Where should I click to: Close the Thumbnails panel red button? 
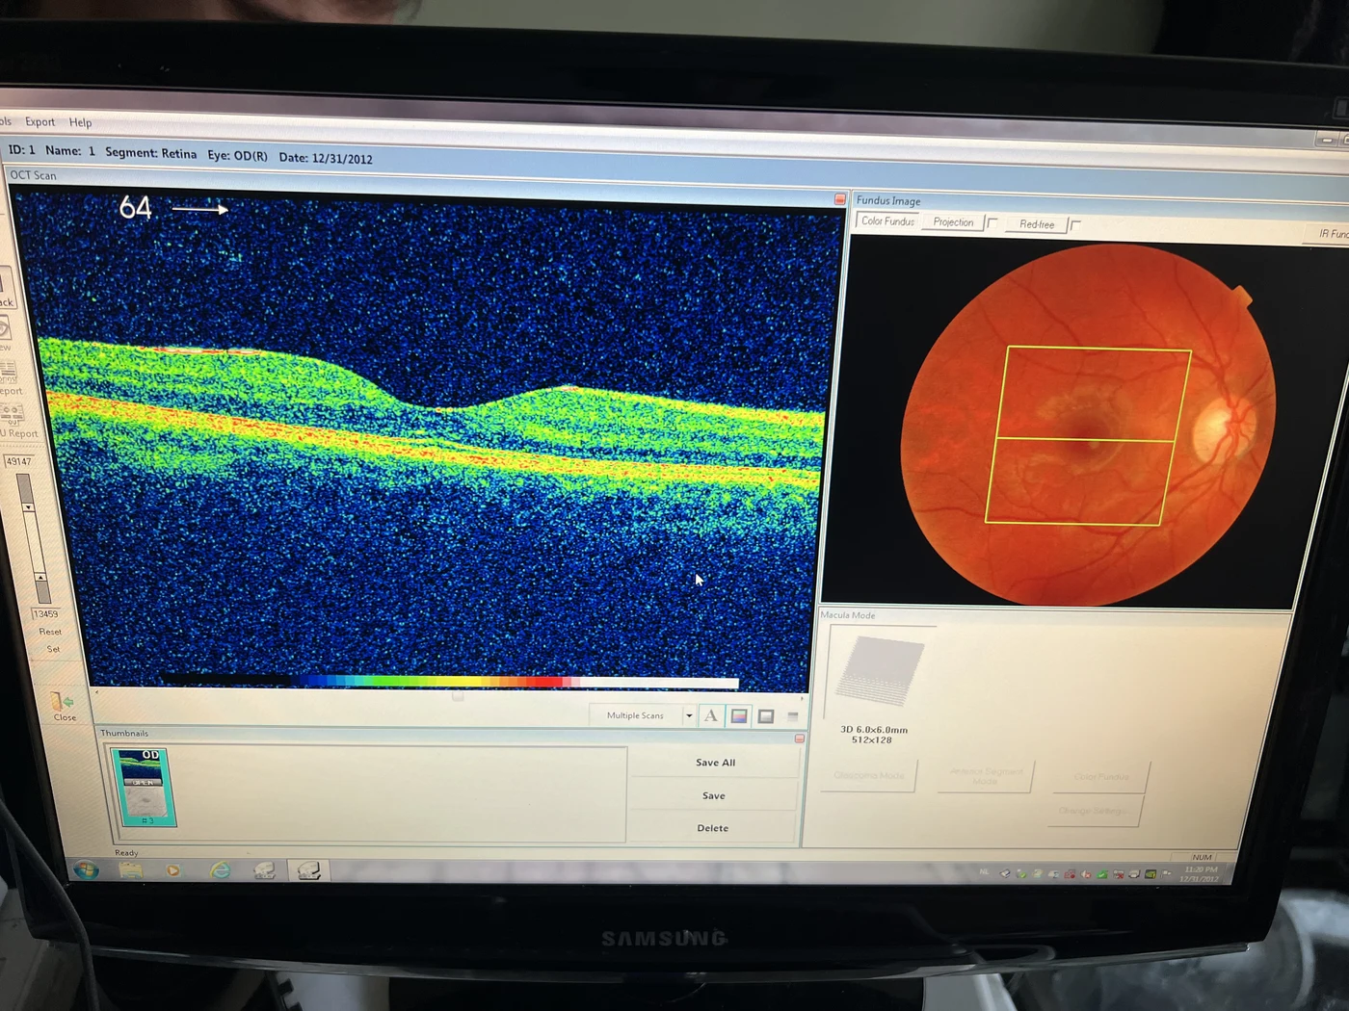coord(799,739)
